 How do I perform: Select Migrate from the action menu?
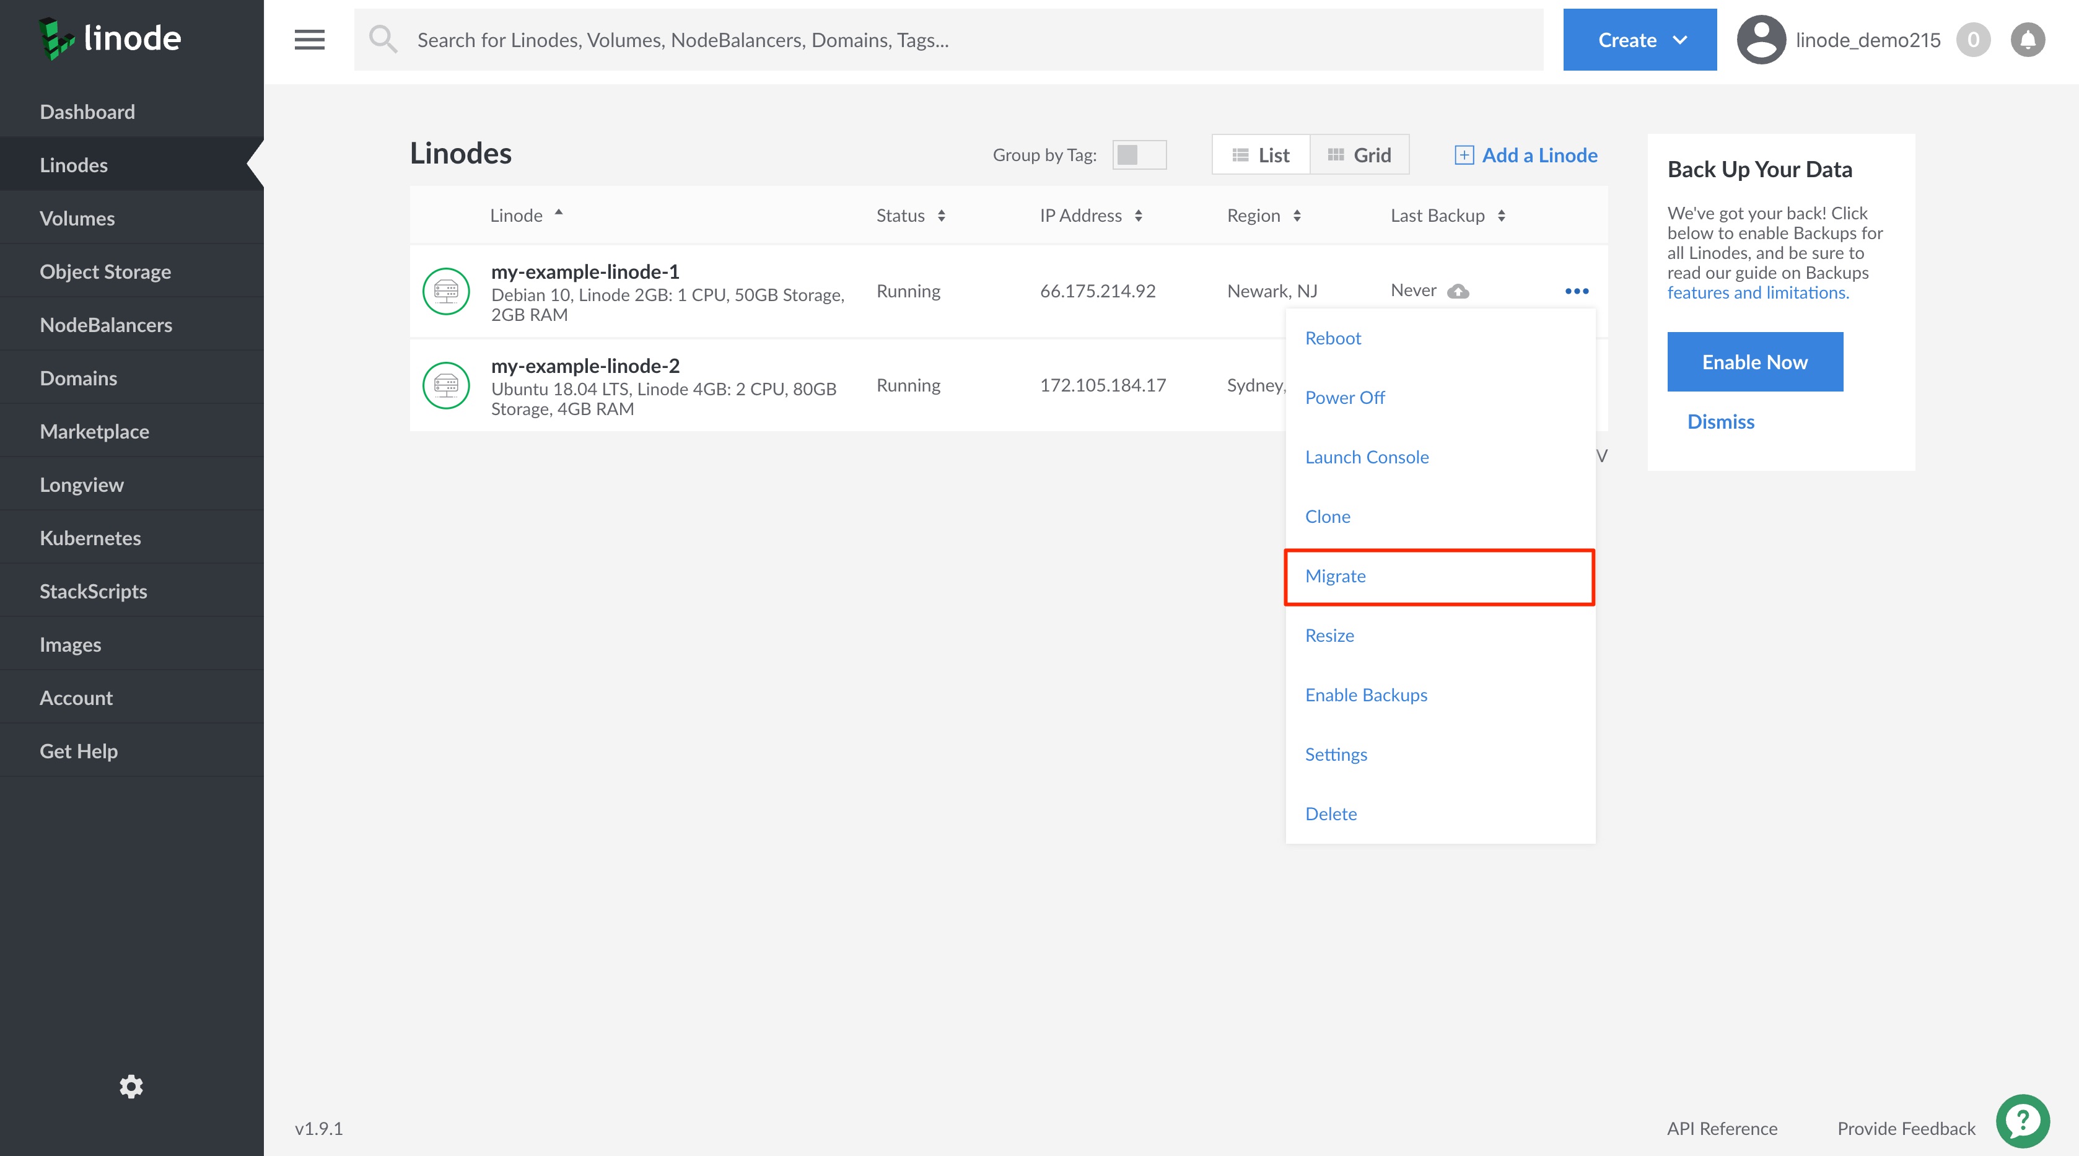(x=1335, y=576)
